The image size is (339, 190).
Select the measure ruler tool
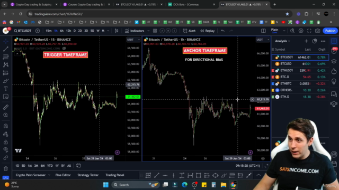click(x=6, y=107)
